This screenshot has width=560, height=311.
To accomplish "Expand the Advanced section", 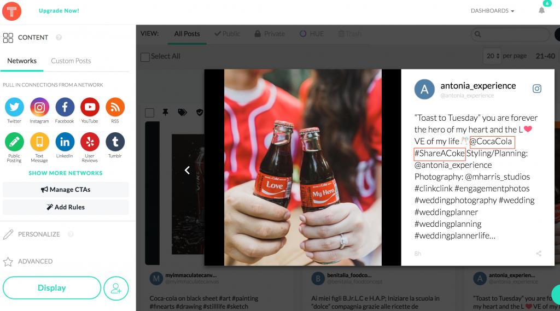I will click(35, 261).
